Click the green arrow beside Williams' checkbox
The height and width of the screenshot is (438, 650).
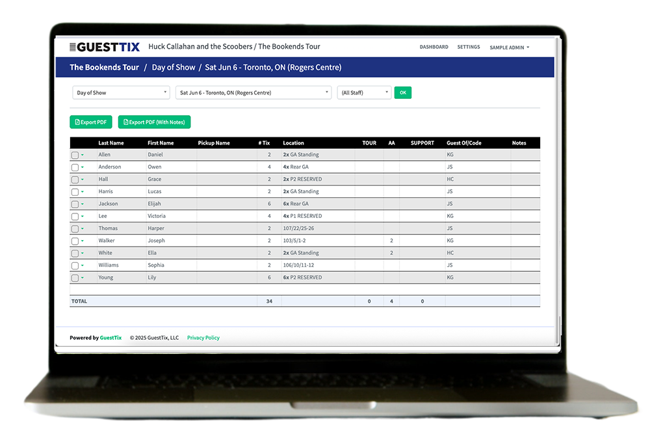pyautogui.click(x=83, y=266)
